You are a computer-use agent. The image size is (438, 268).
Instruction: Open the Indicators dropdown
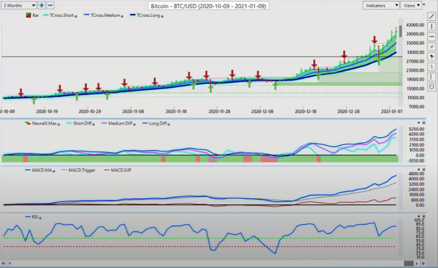pyautogui.click(x=381, y=5)
